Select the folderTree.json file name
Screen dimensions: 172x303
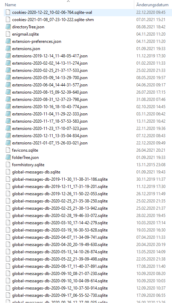point(25,158)
